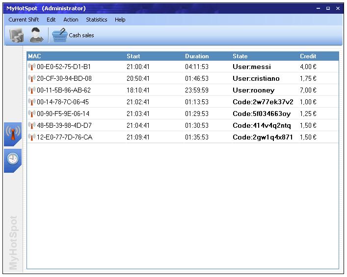
Task: Open the cash register toolbar icon
Action: [16, 35]
